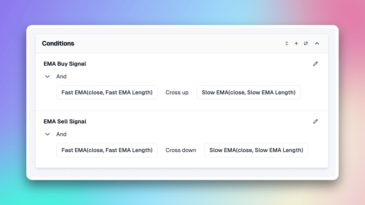Collapse the Conditions panel with the up chevron
Screen dimensions: 365x205
(317, 44)
